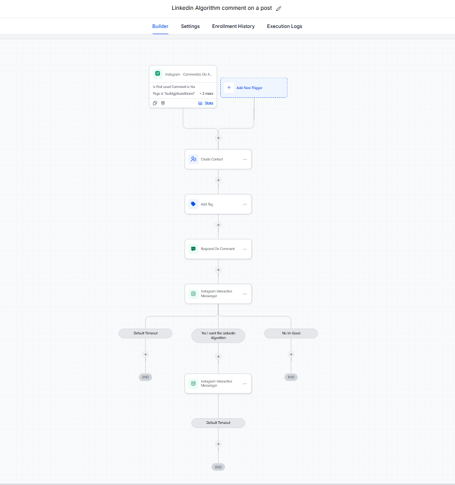Add step above Create Contact
Image resolution: width=455 pixels, height=485 pixels.
click(218, 138)
